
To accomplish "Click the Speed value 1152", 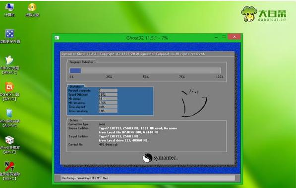I will point(108,94).
